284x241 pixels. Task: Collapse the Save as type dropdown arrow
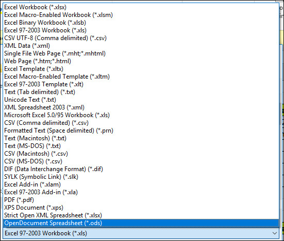tap(275, 233)
